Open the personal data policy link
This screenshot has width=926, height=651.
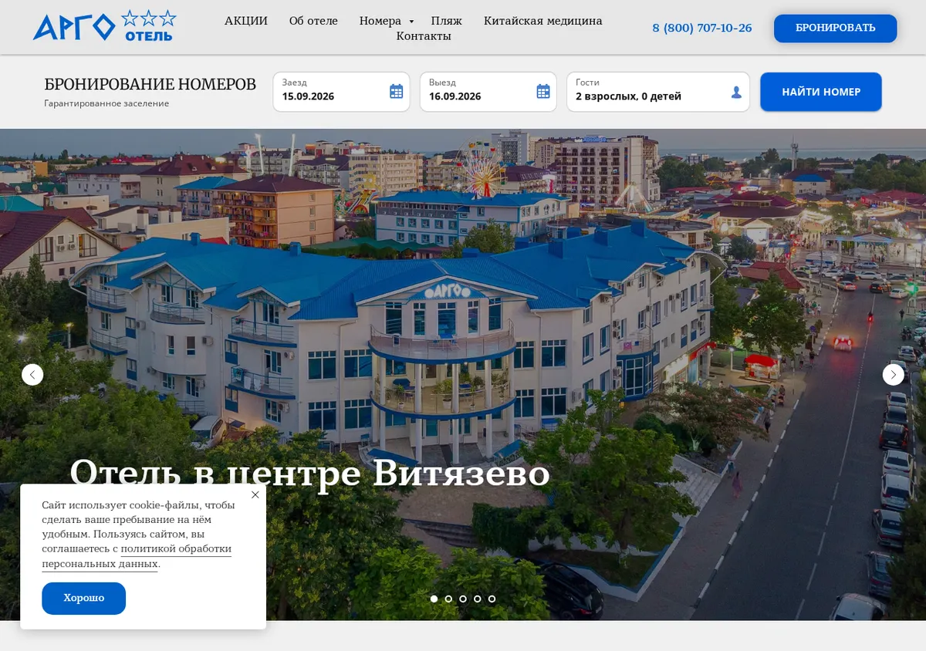(x=137, y=556)
